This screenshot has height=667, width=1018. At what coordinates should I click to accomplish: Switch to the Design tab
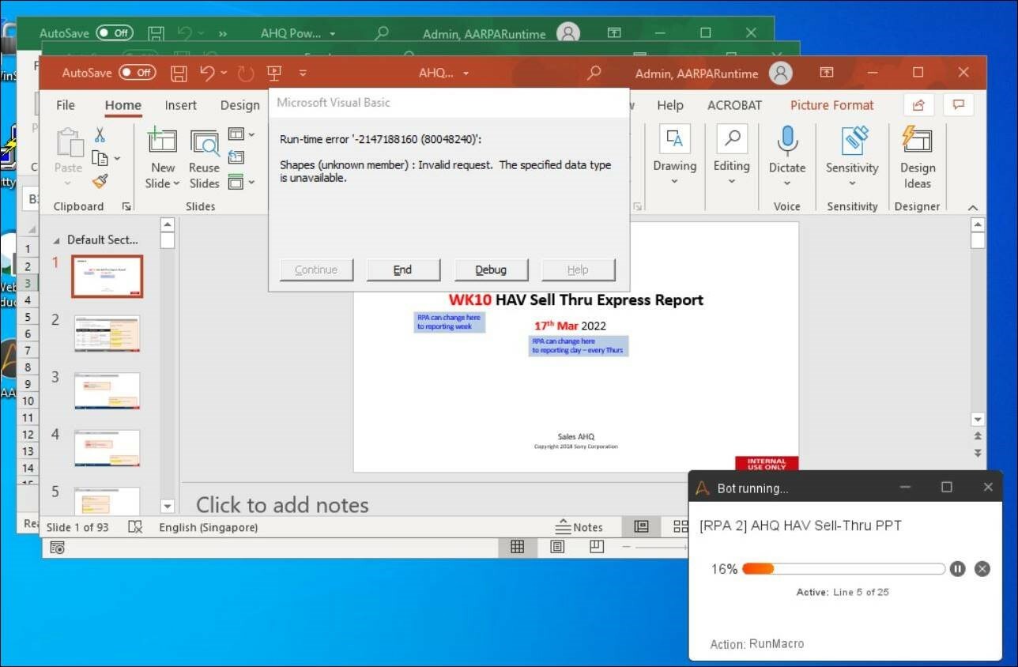pyautogui.click(x=240, y=105)
